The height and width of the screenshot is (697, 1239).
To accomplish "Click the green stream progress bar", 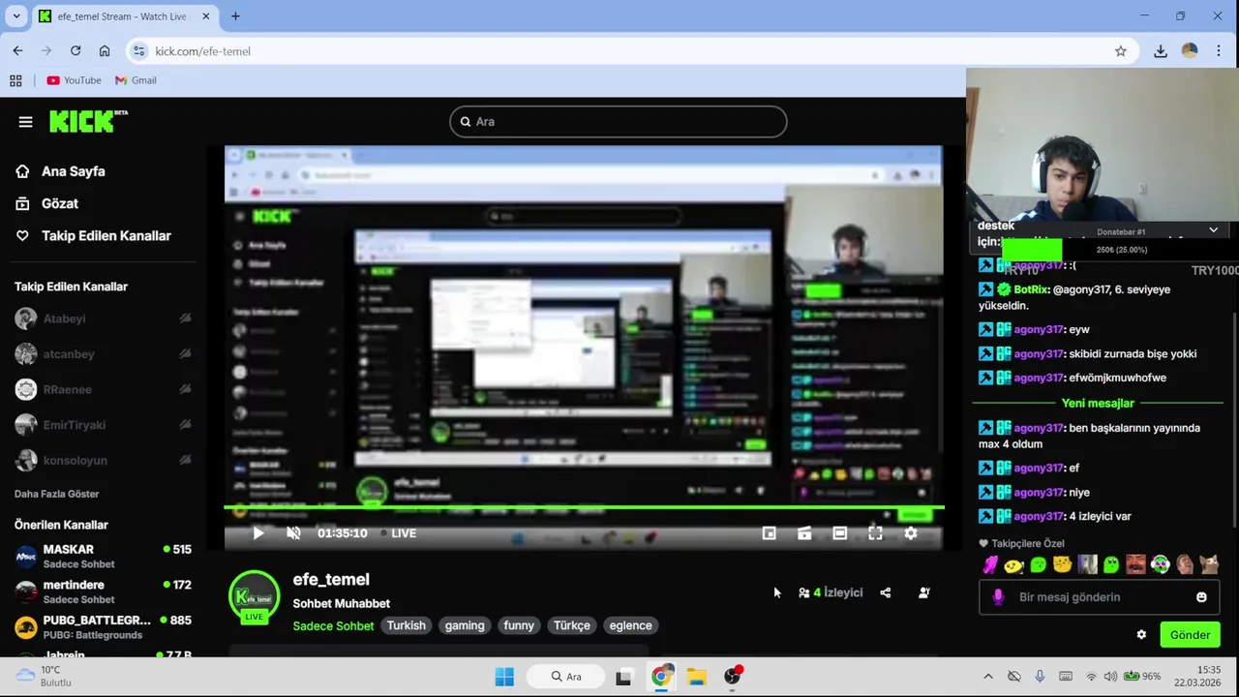I will point(584,507).
